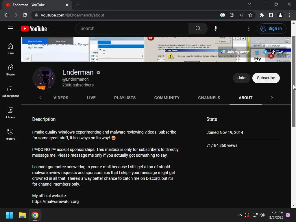Bookmark this page with the star icon

(250, 15)
